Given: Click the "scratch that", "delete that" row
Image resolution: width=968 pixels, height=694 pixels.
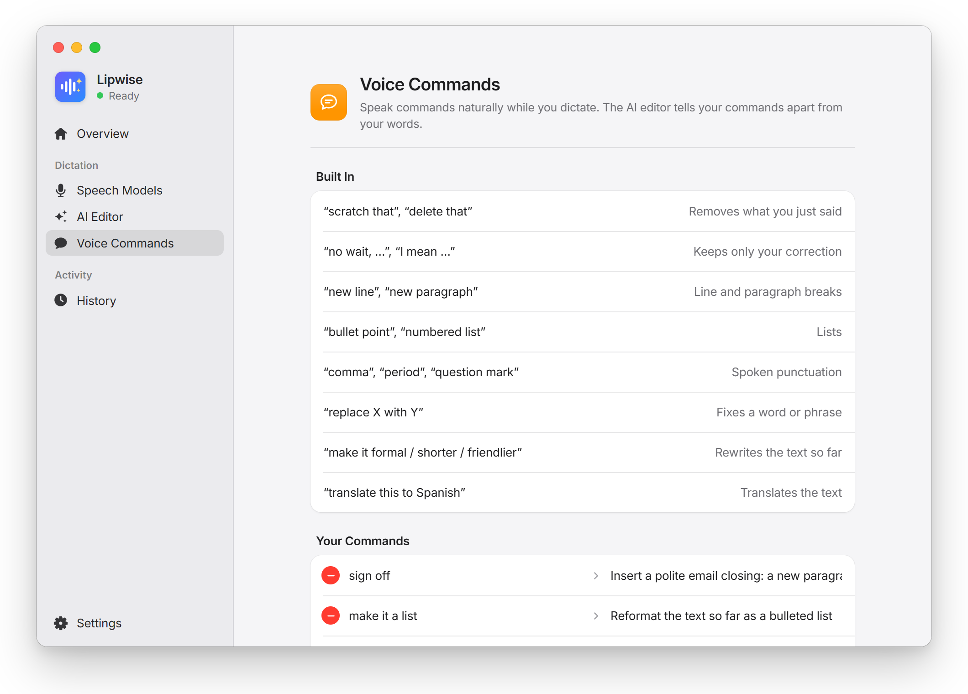Looking at the screenshot, I should 583,211.
